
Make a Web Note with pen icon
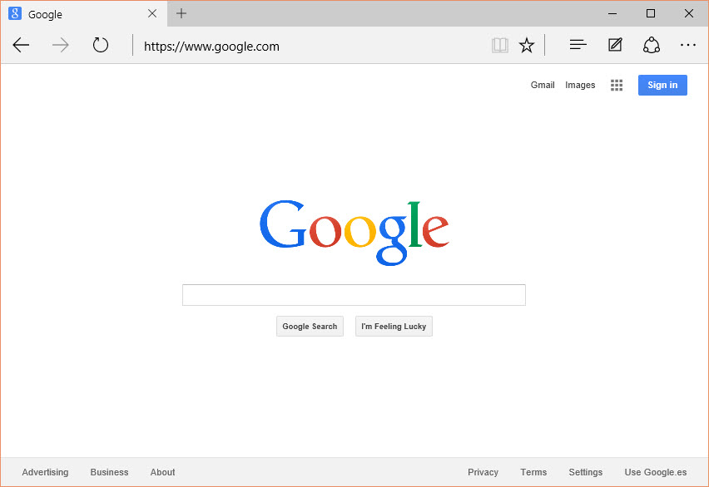615,45
